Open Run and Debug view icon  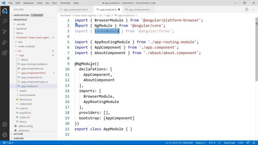[x=4, y=42]
